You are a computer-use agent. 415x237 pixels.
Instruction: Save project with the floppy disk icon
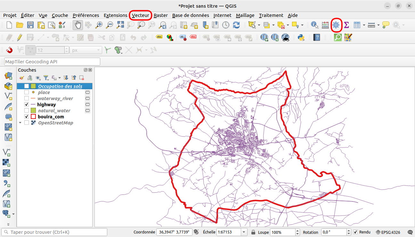pyautogui.click(x=30, y=25)
